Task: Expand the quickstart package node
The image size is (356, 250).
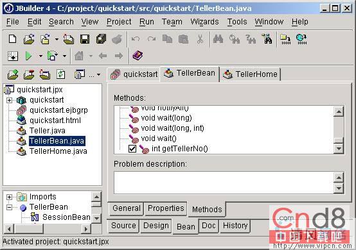Action: click(x=9, y=100)
